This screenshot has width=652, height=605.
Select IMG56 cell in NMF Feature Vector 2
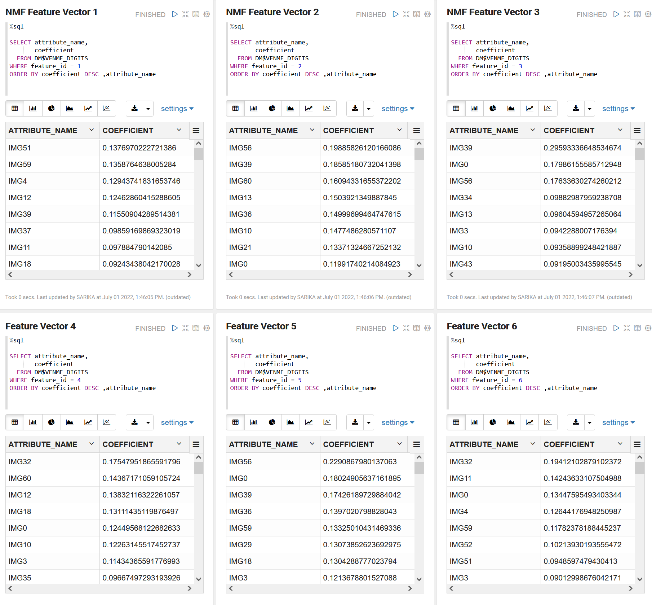273,148
